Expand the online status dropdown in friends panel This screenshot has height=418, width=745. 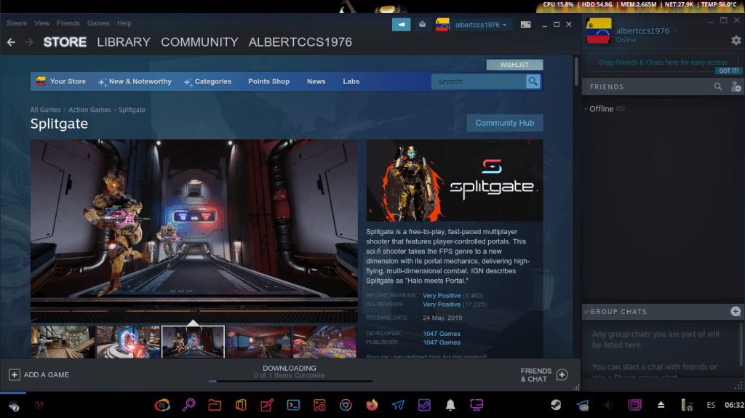click(x=675, y=31)
